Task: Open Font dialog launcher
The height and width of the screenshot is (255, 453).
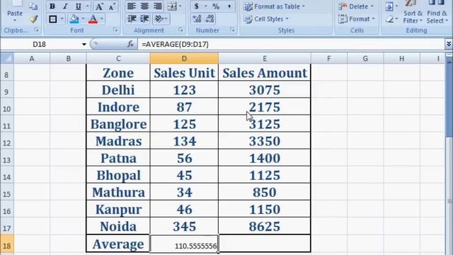Action: pyautogui.click(x=115, y=30)
